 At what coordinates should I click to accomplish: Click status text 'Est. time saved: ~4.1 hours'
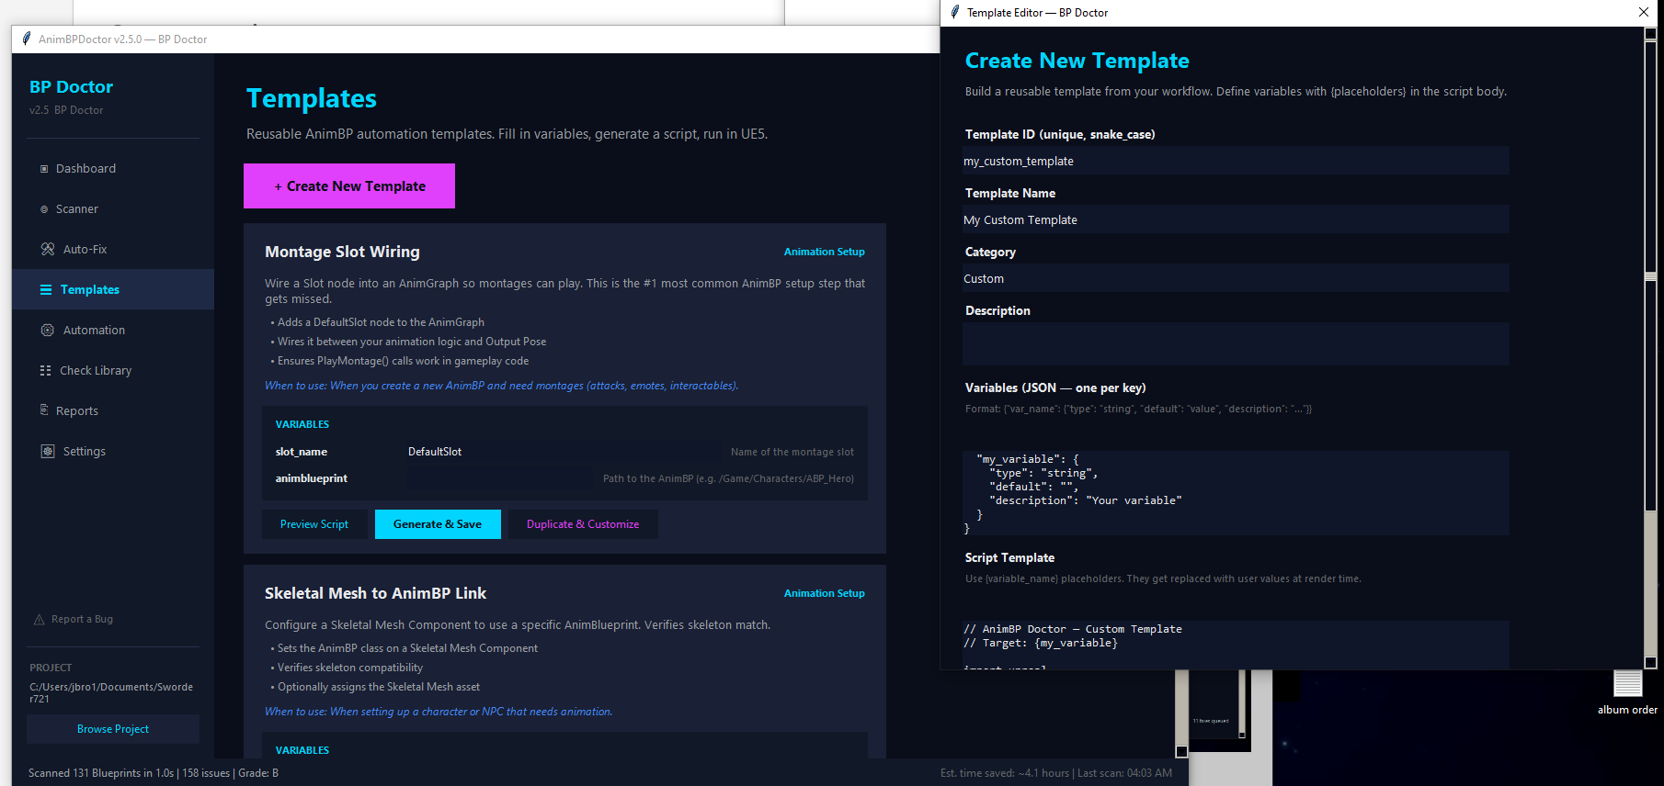click(1005, 773)
